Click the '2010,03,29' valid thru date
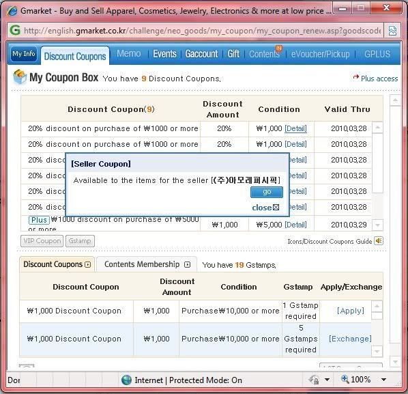Image resolution: width=408 pixels, height=394 pixels. (349, 225)
